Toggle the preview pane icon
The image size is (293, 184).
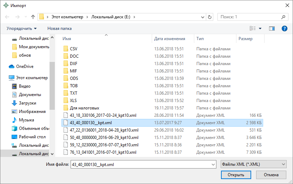pyautogui.click(x=272, y=28)
